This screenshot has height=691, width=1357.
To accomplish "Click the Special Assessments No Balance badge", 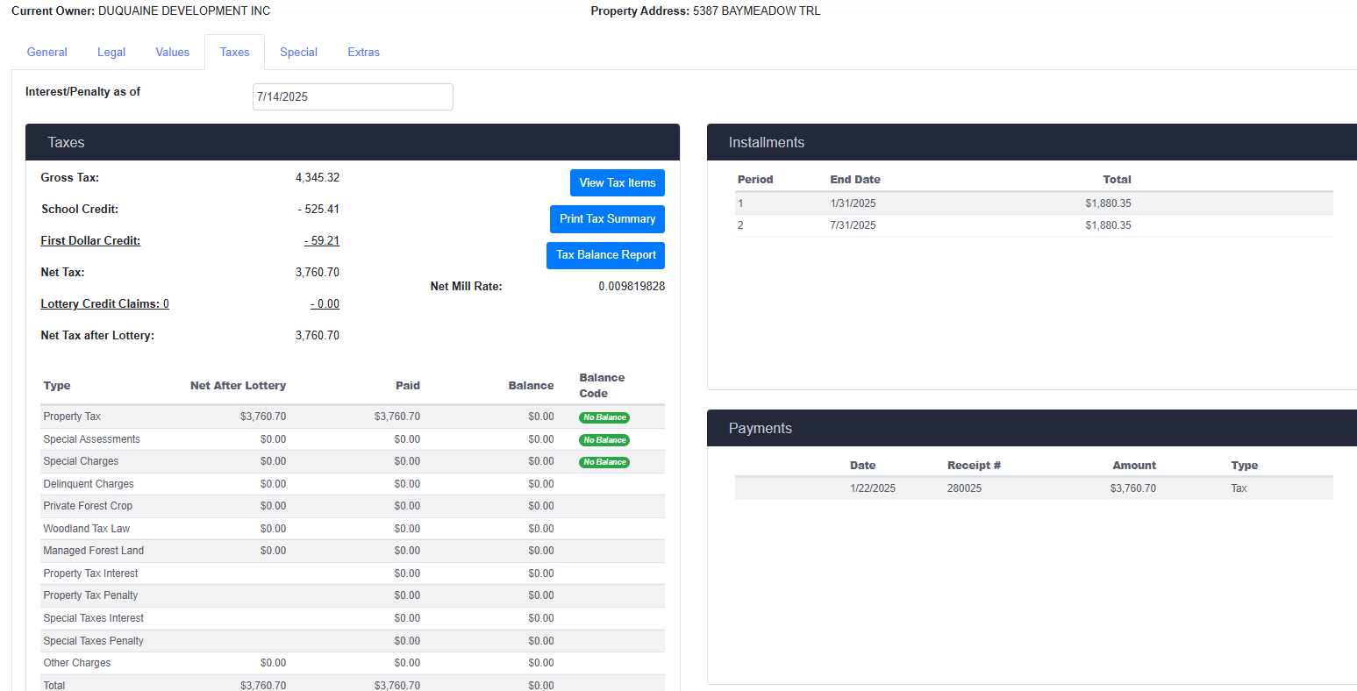I will tap(604, 440).
